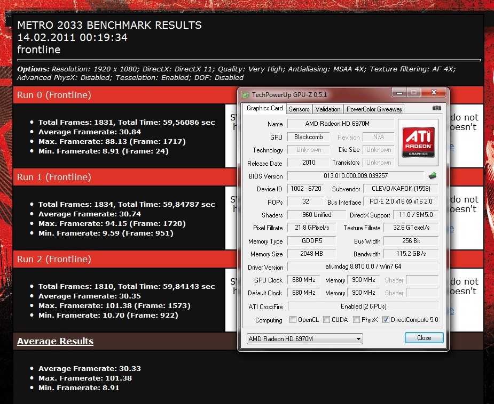494x404 pixels.
Task: Click the Run 0 (Frontline) header
Action: 54,95
